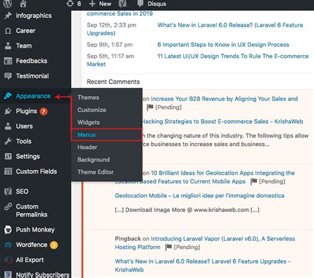
Task: Click the Team person icon
Action: point(8,46)
